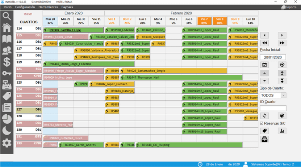Click the color palette icon button

(281, 116)
